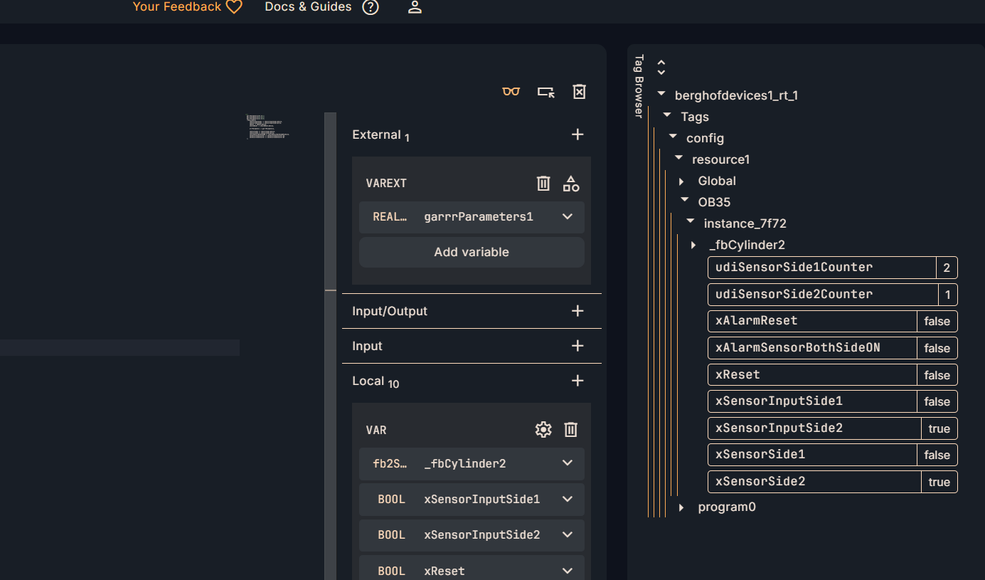Click the Add variable button

coord(472,252)
